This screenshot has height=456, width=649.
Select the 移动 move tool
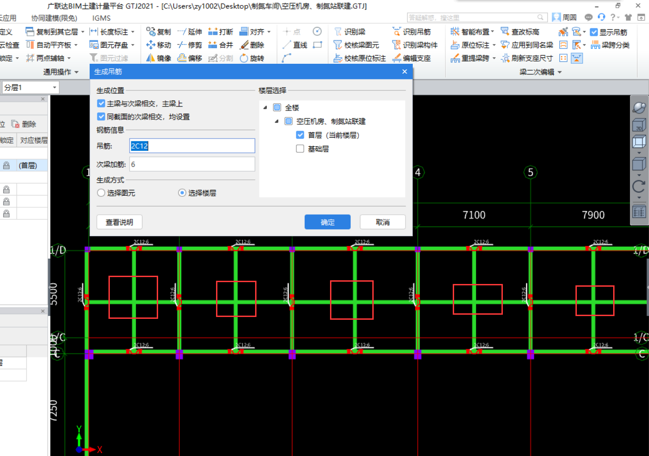158,45
